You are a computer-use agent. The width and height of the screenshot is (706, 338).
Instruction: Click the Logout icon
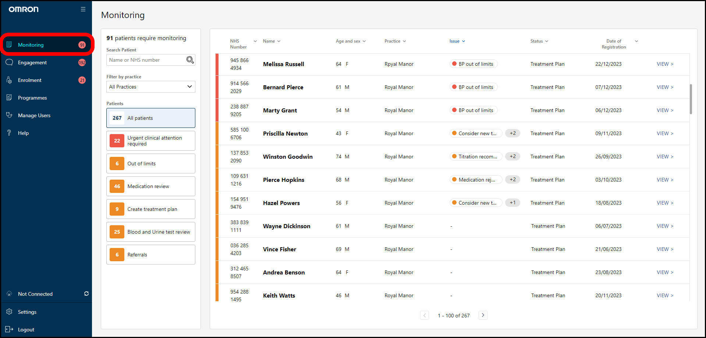(x=10, y=330)
